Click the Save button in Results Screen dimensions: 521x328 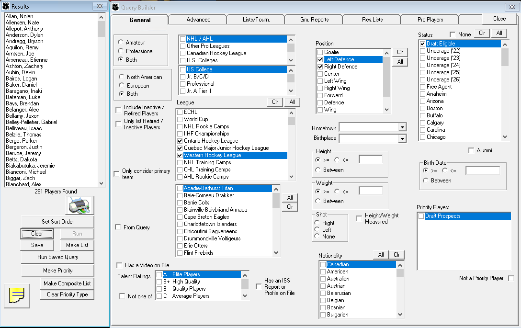[37, 245]
